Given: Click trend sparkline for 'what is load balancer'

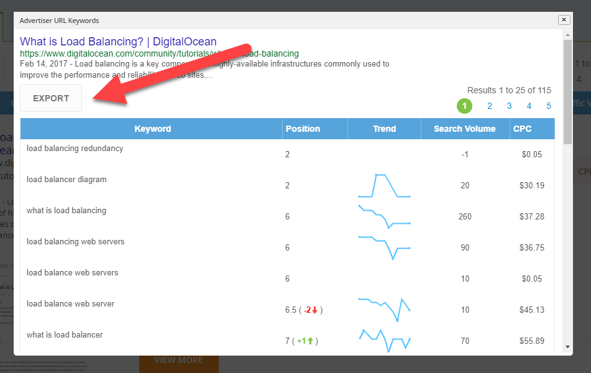Looking at the screenshot, I should click(x=384, y=341).
